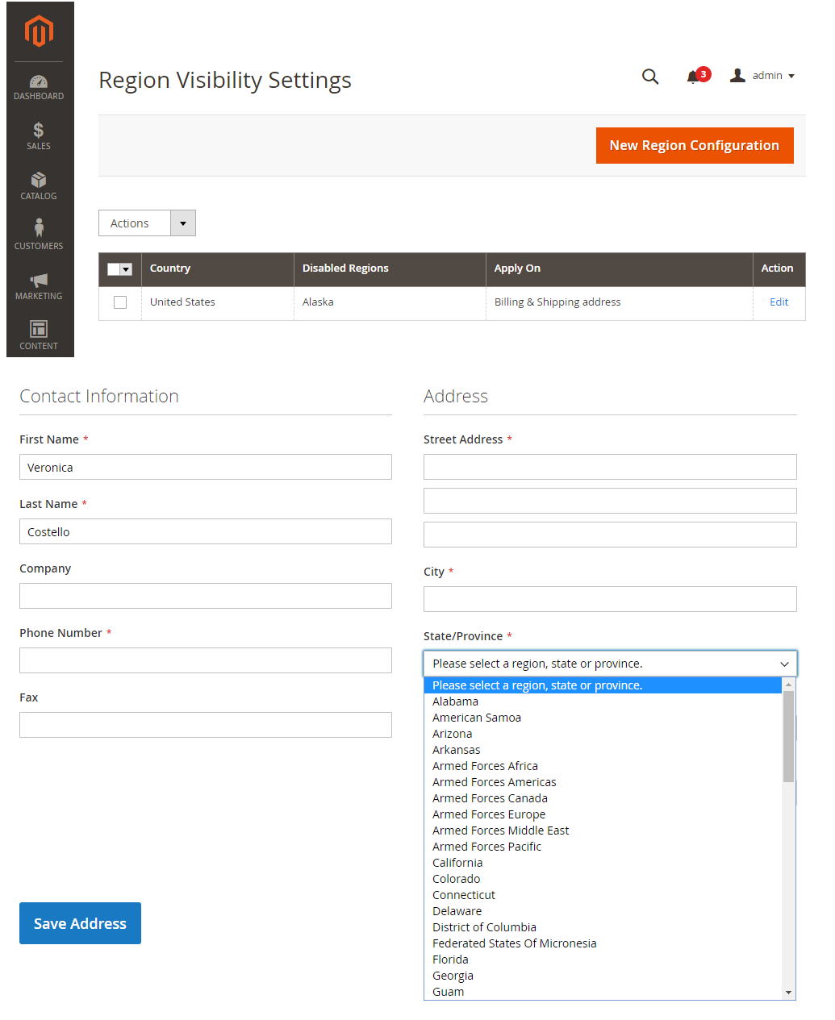Screen dimensions: 835x1020
Task: Collapse the State/Province select box
Action: pos(610,664)
